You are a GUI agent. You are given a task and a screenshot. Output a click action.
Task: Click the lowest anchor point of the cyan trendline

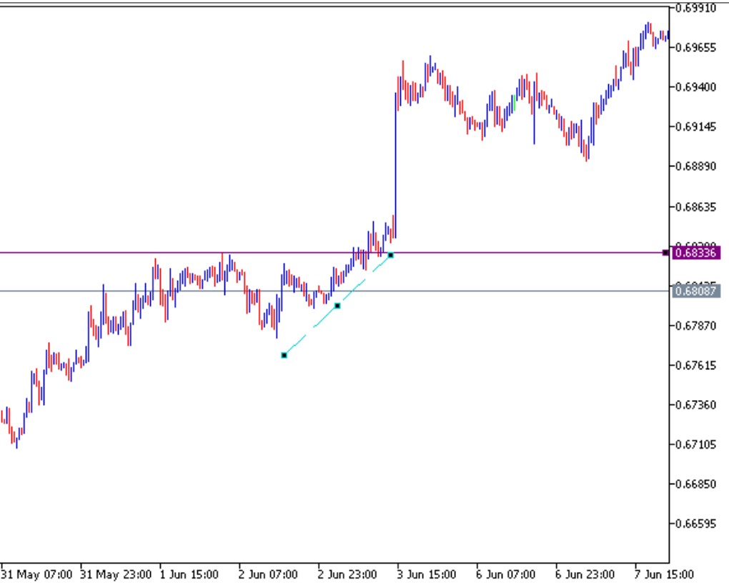[x=284, y=355]
